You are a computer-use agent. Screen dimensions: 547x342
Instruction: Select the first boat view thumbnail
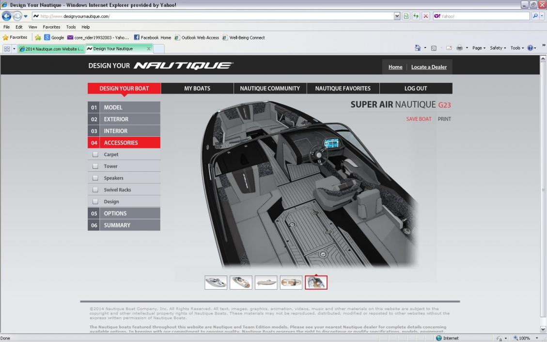(x=216, y=282)
